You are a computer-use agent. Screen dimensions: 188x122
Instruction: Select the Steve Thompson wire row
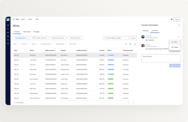tap(75, 98)
